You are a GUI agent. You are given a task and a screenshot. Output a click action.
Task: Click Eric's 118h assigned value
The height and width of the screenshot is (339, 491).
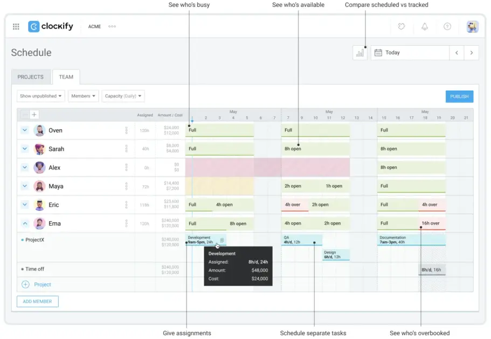pos(144,205)
